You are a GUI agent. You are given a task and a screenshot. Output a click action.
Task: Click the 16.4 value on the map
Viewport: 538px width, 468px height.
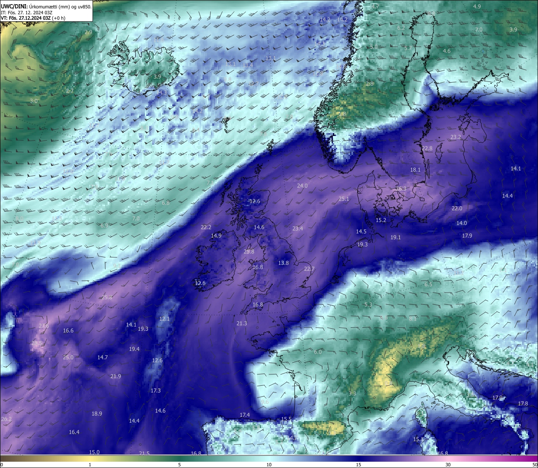coord(74,432)
